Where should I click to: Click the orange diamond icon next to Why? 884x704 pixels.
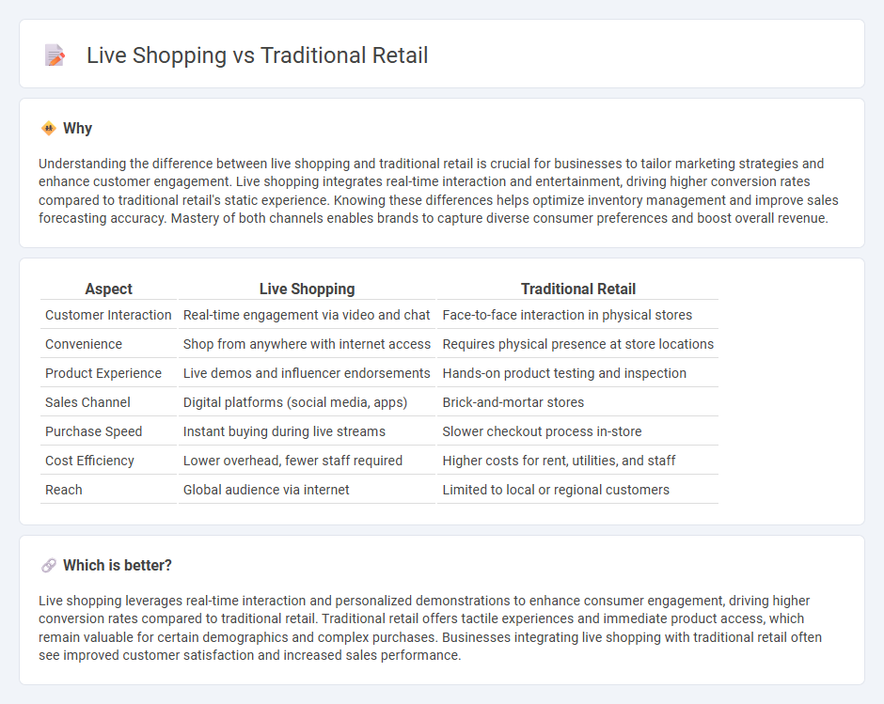(49, 129)
